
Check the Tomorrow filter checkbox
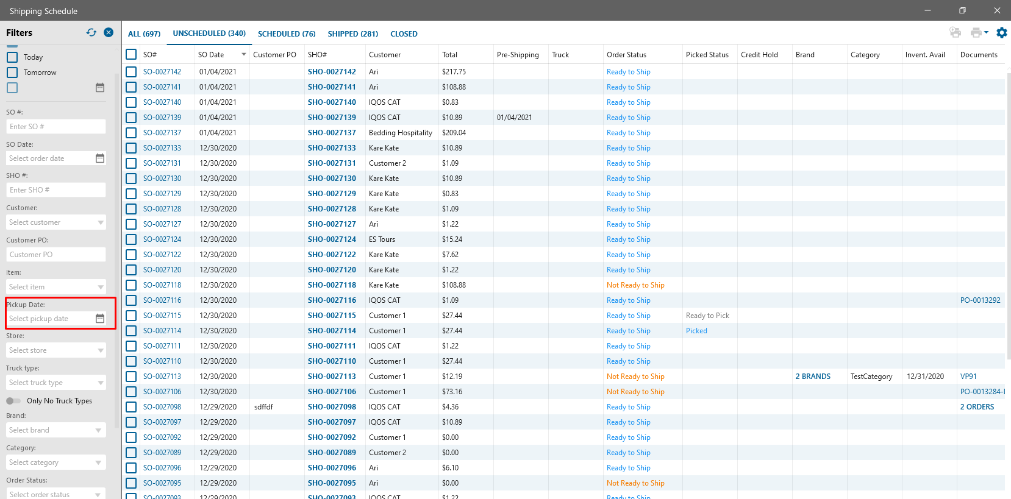point(12,73)
